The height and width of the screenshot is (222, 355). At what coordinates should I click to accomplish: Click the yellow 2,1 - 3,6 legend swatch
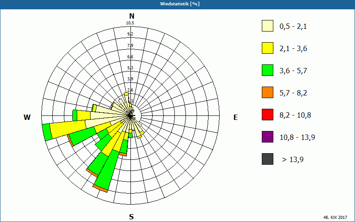coord(268,48)
